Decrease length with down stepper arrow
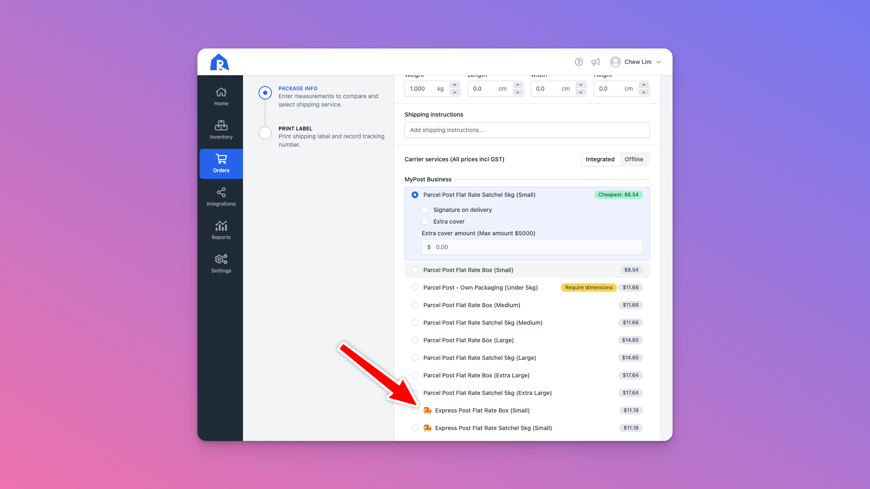Screen dimensions: 870x489 click(518, 92)
